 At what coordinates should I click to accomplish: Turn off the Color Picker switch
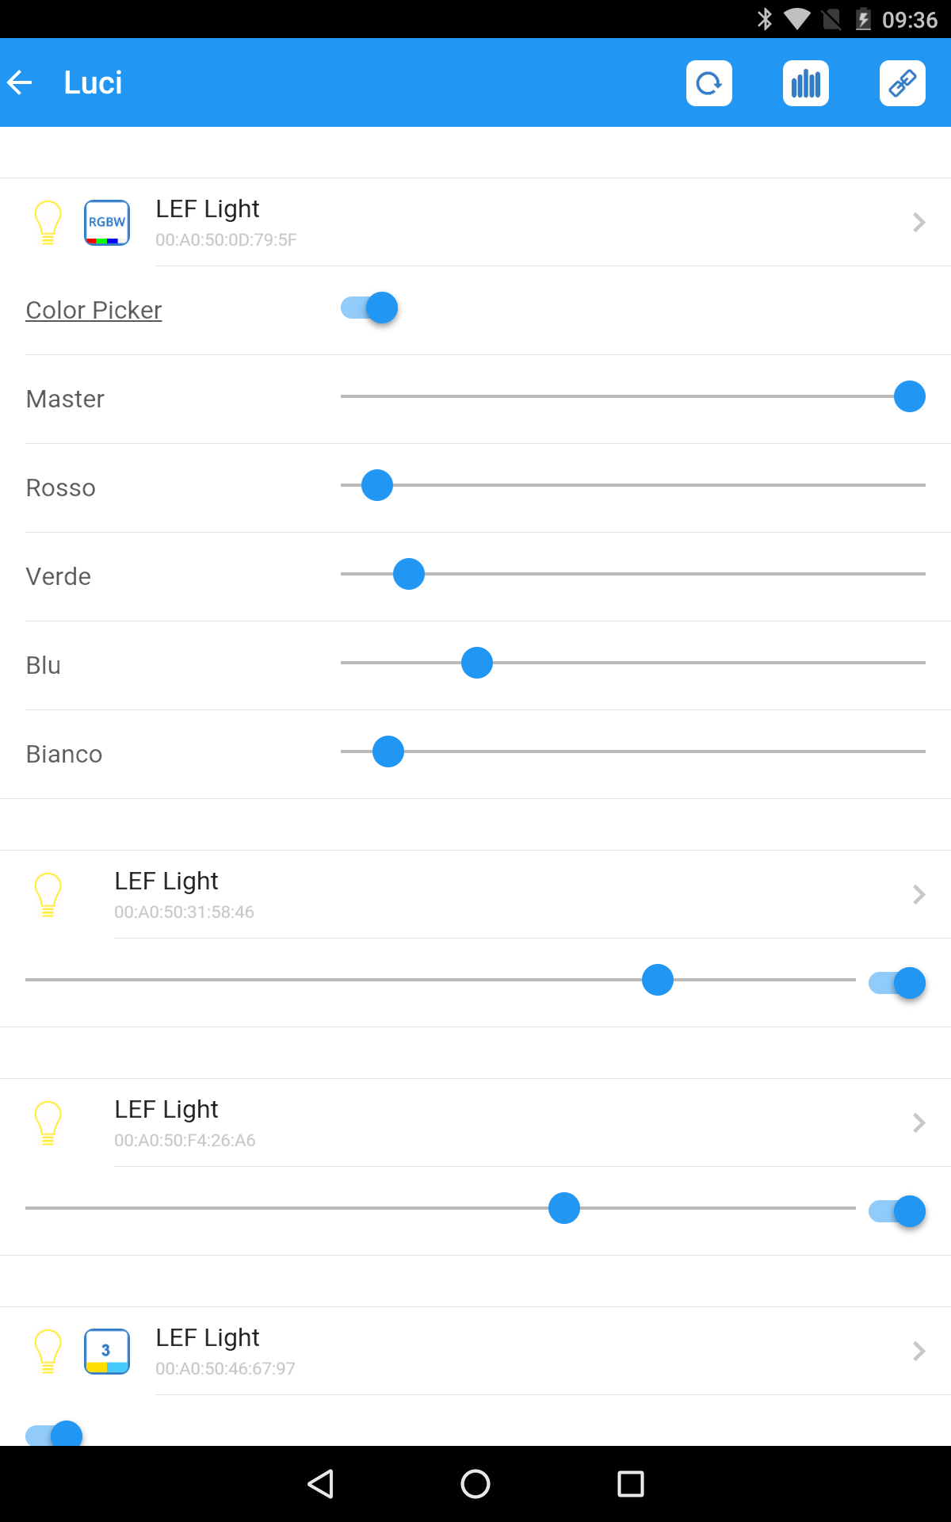pyautogui.click(x=369, y=308)
